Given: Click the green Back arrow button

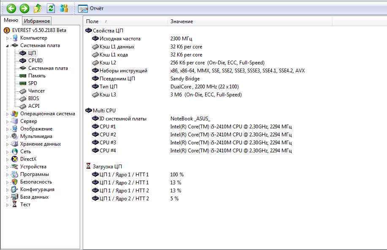Looking at the screenshot, I should [x=11, y=8].
